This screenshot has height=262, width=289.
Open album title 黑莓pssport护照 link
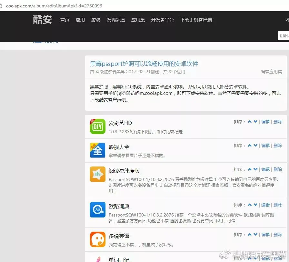click(144, 64)
